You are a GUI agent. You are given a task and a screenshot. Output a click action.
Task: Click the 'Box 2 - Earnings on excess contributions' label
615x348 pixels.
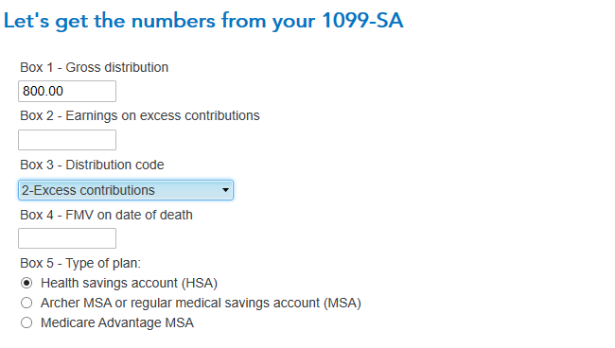pos(140,115)
